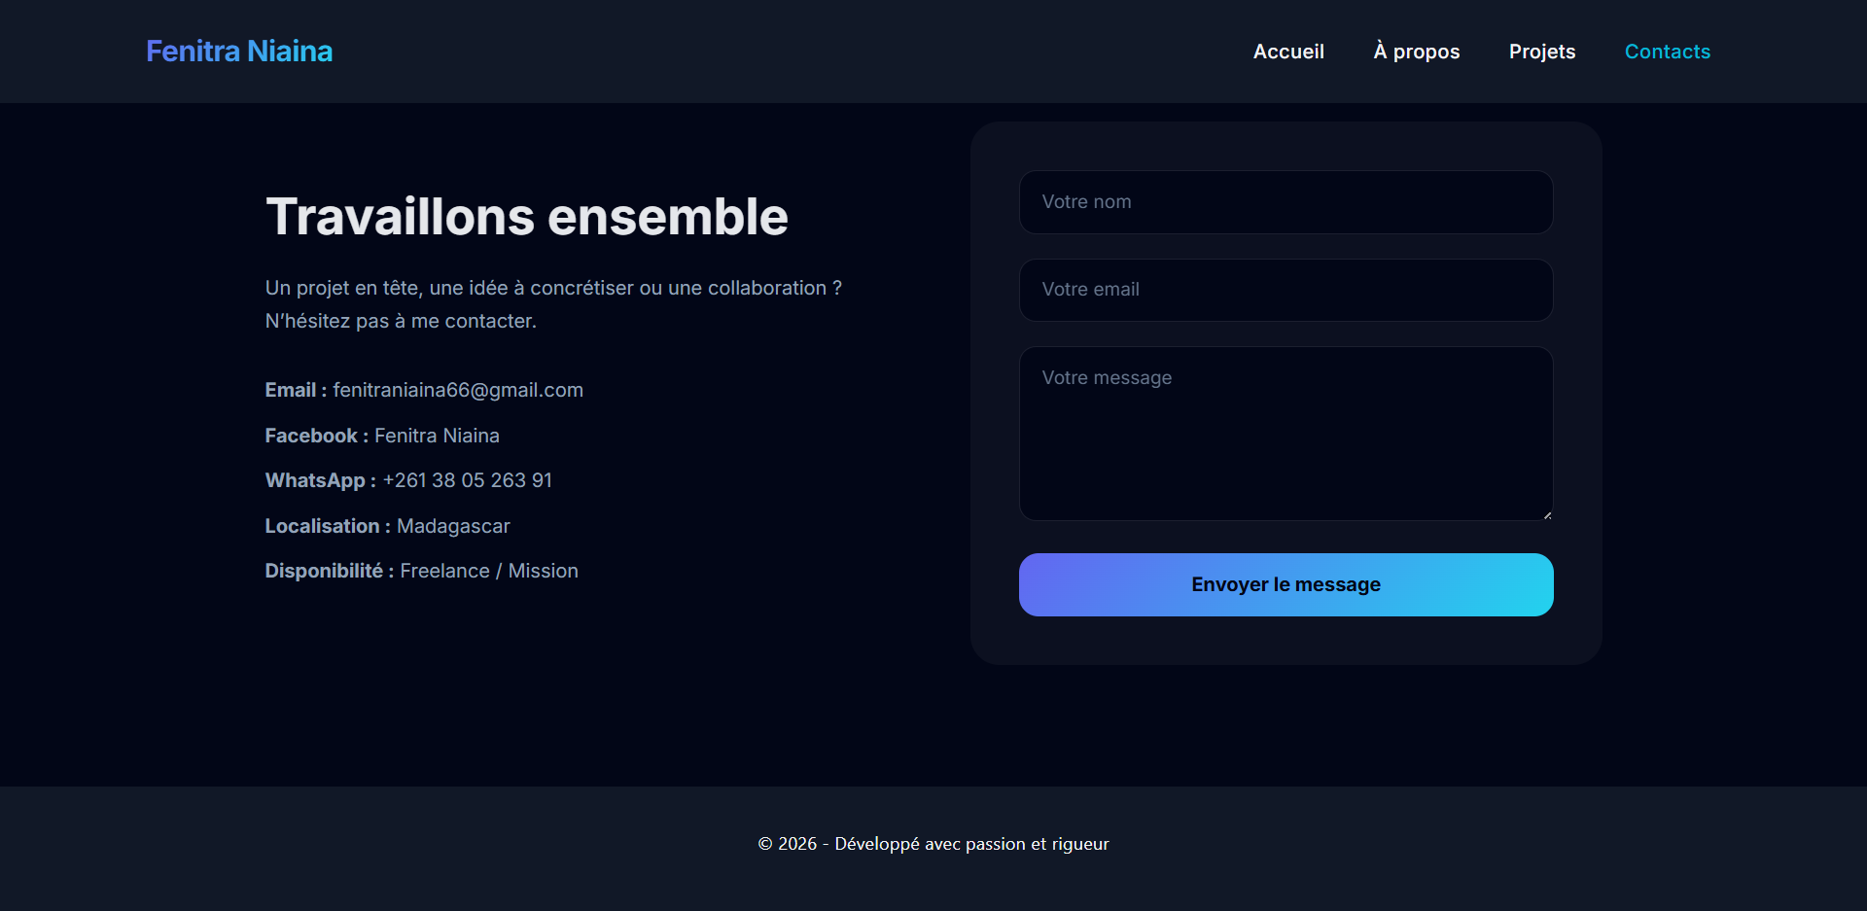Click inside the Votre message textarea
The height and width of the screenshot is (911, 1867).
(x=1286, y=434)
